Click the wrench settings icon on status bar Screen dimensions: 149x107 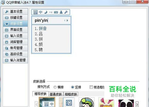tap(66, 12)
